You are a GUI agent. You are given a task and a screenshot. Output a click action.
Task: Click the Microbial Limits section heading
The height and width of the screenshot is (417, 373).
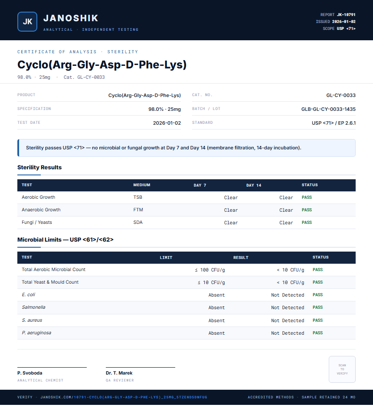(x=65, y=239)
